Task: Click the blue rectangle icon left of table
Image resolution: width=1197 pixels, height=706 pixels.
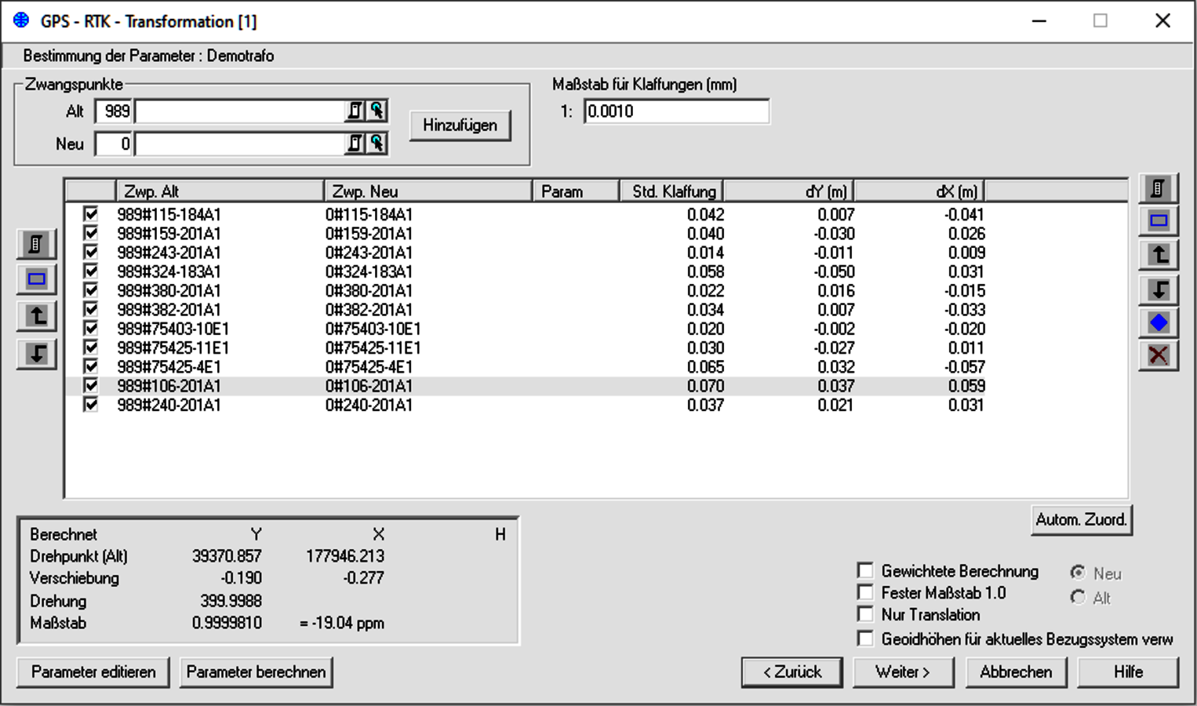Action: [36, 279]
